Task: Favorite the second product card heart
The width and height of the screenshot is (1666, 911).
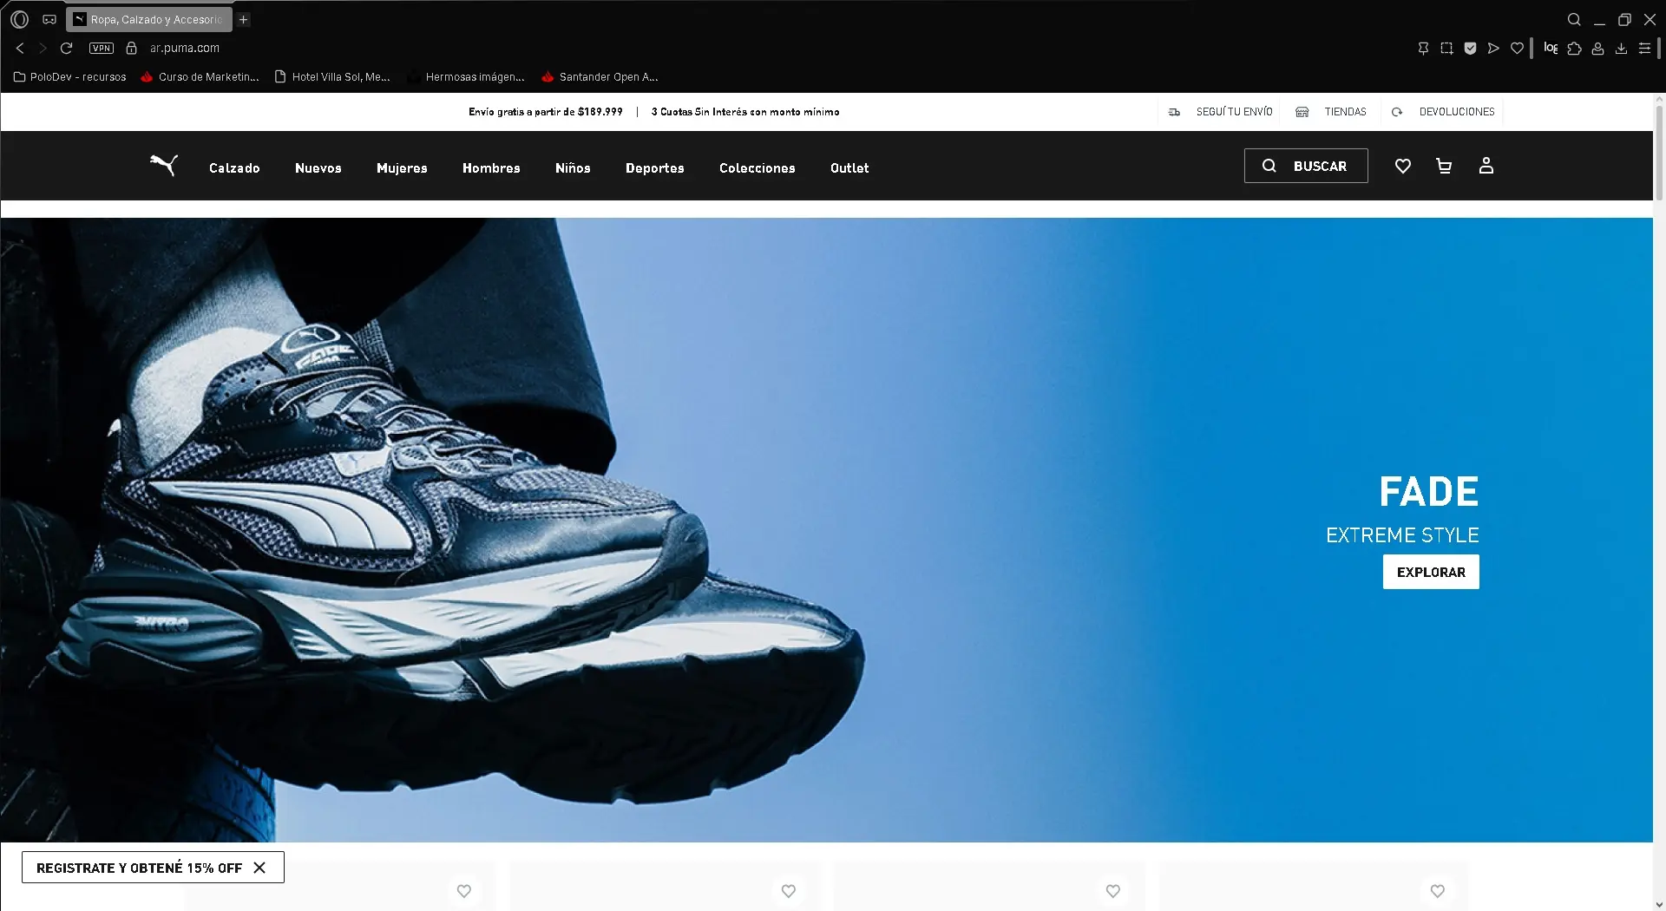Action: [x=789, y=891]
